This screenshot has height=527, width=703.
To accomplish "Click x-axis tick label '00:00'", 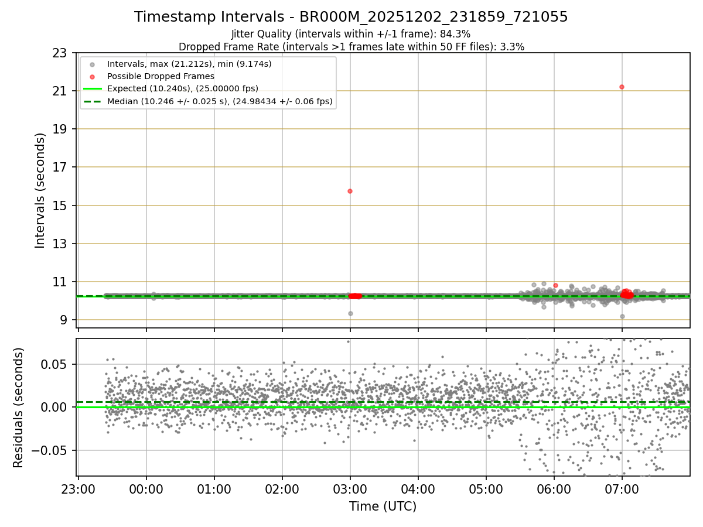I will point(146,490).
